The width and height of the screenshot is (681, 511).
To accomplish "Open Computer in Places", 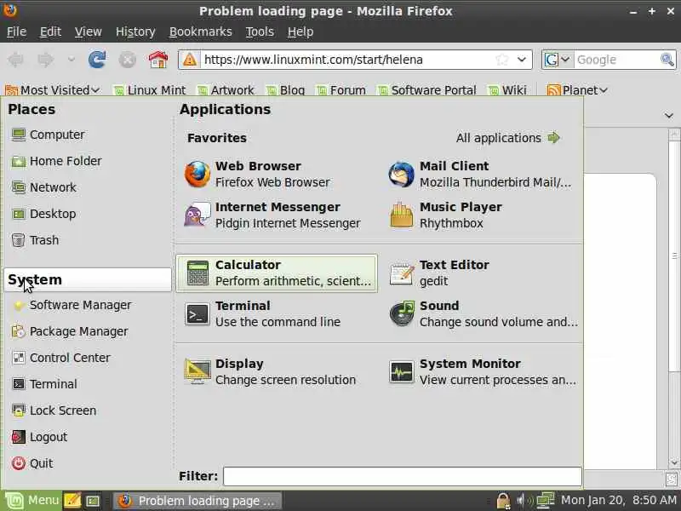I will coord(48,135).
